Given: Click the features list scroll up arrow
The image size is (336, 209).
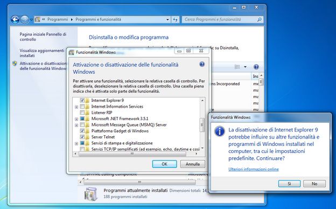Looking at the screenshot, I should pos(202,100).
